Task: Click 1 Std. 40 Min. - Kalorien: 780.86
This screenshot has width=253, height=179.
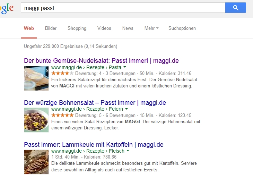Action: pyautogui.click(x=84, y=157)
